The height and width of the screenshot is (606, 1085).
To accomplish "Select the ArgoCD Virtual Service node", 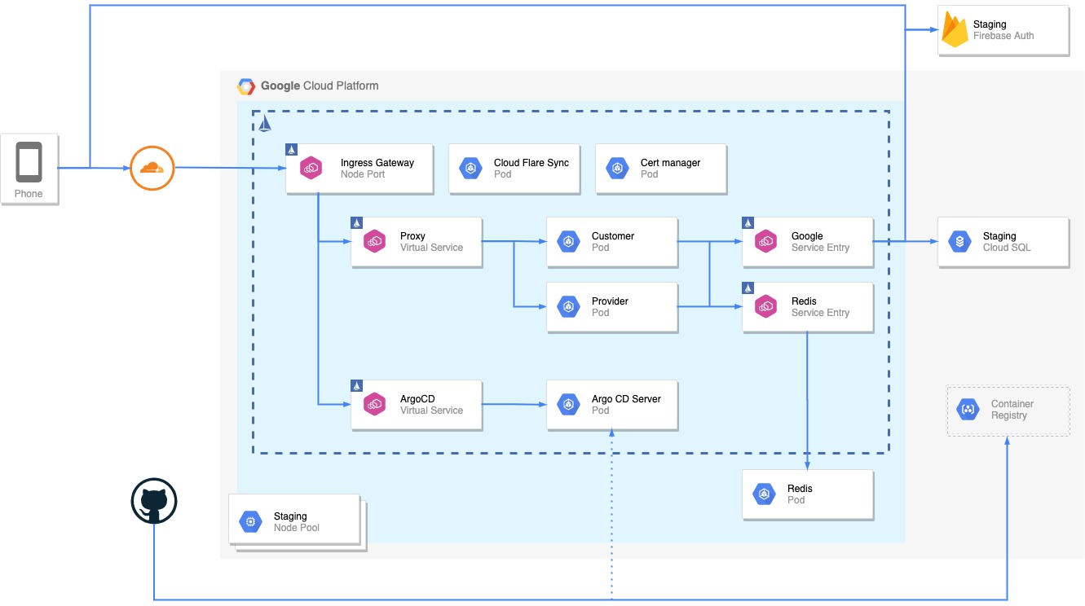I will [x=417, y=404].
